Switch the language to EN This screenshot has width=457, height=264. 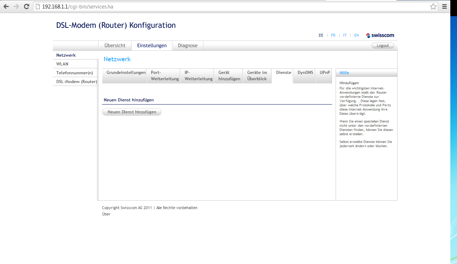pos(356,35)
